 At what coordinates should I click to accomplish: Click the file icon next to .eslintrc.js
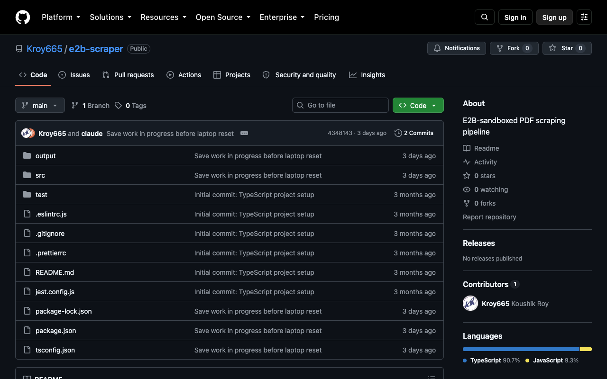(x=27, y=214)
